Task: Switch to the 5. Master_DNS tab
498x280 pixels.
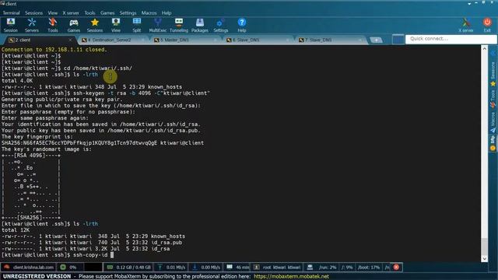Action: (184, 40)
